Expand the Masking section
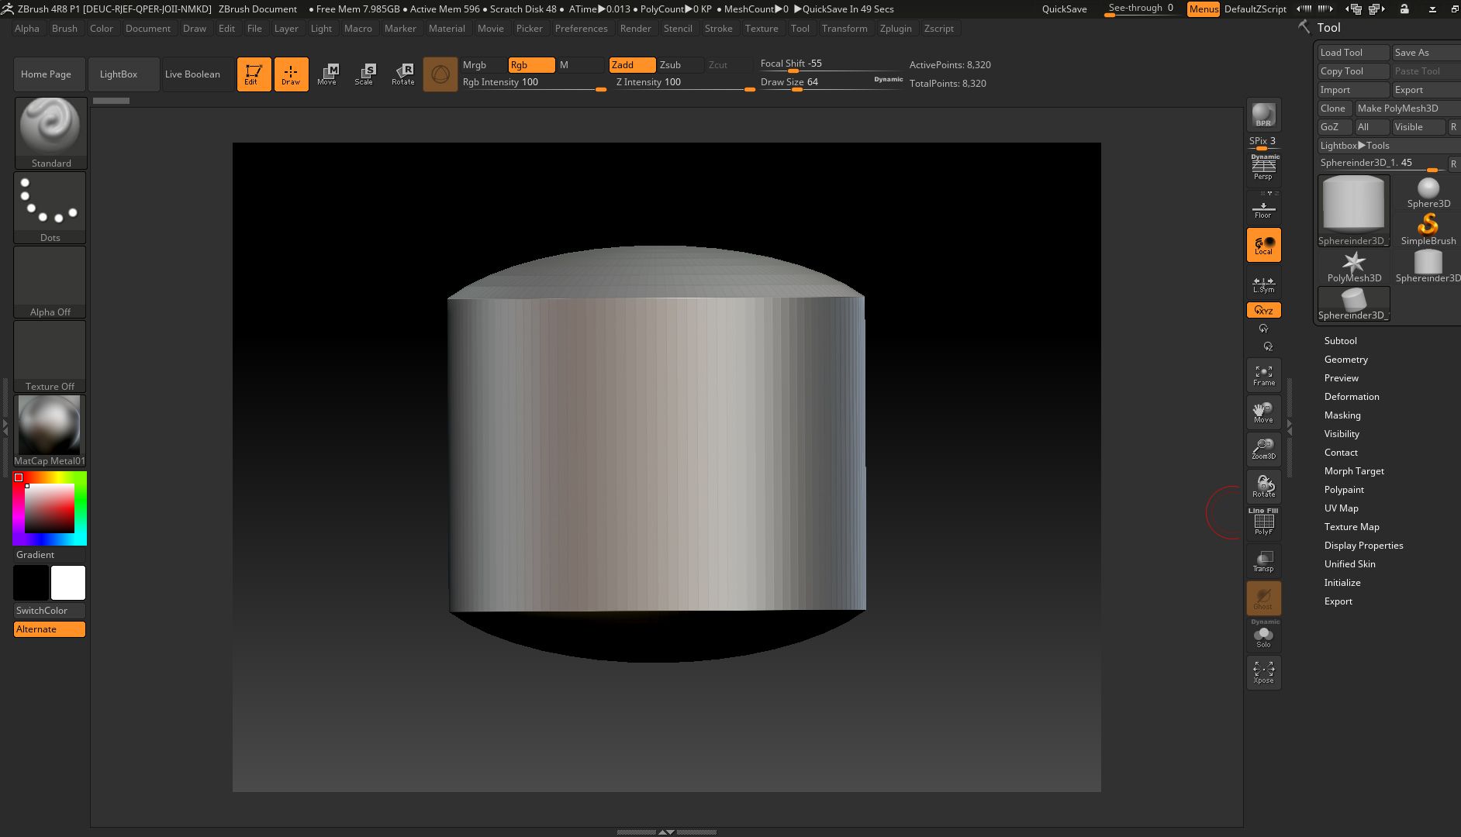Screen dimensions: 1461x837 (x=1342, y=415)
